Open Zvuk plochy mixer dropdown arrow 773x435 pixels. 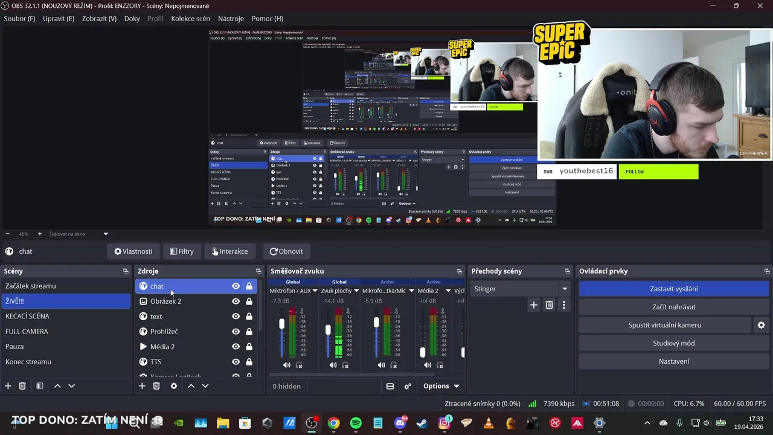(x=356, y=291)
